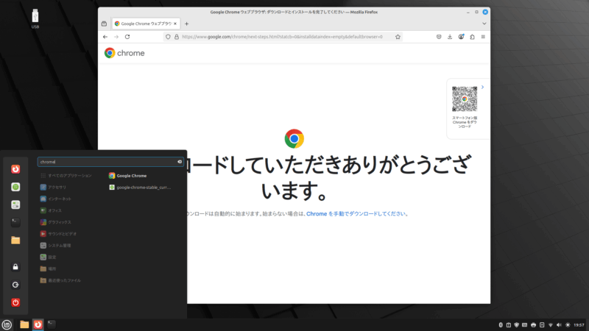
Task: Open the Wi-Fi network tray icon
Action: (551, 325)
